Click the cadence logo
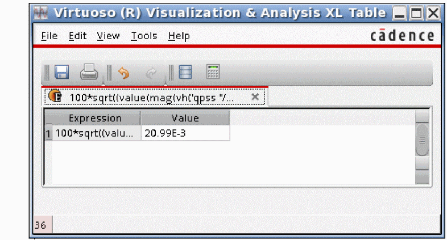 402,35
